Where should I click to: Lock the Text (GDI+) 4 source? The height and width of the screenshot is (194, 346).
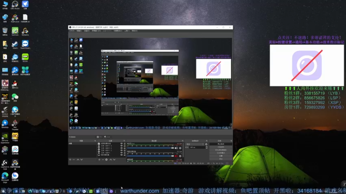(x=125, y=146)
